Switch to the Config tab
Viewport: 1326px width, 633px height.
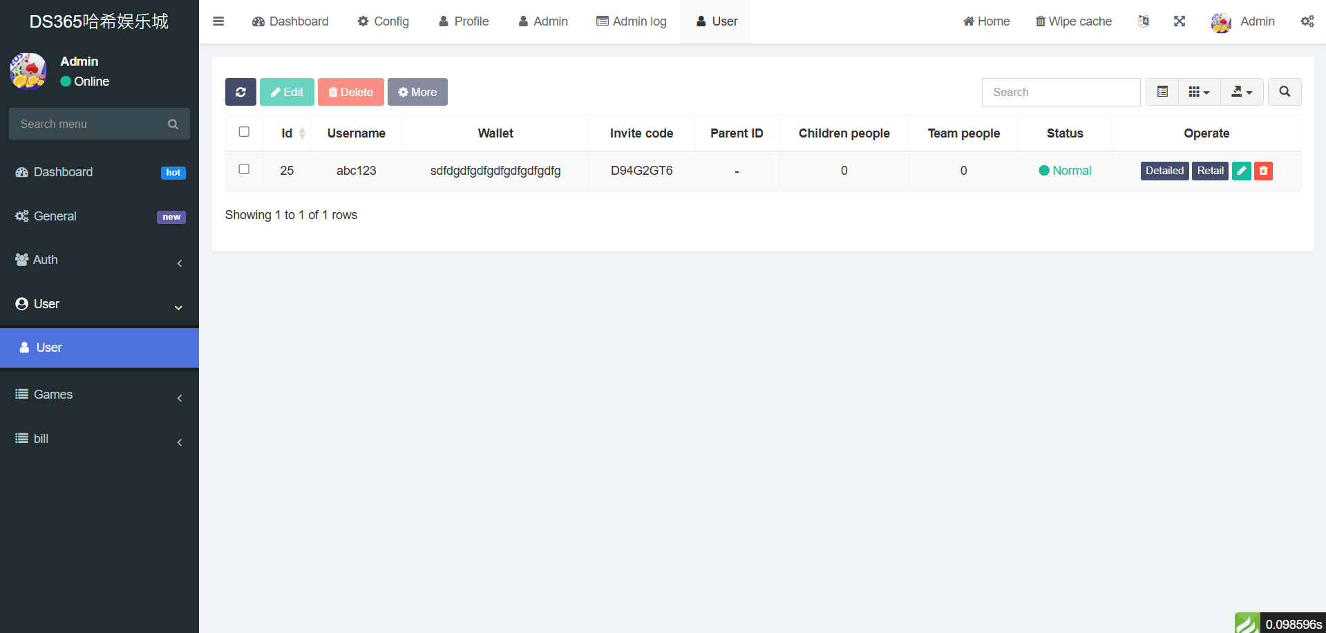(x=383, y=21)
